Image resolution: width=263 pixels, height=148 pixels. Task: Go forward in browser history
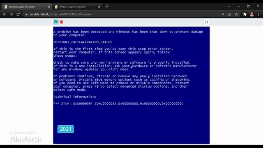tap(11, 14)
